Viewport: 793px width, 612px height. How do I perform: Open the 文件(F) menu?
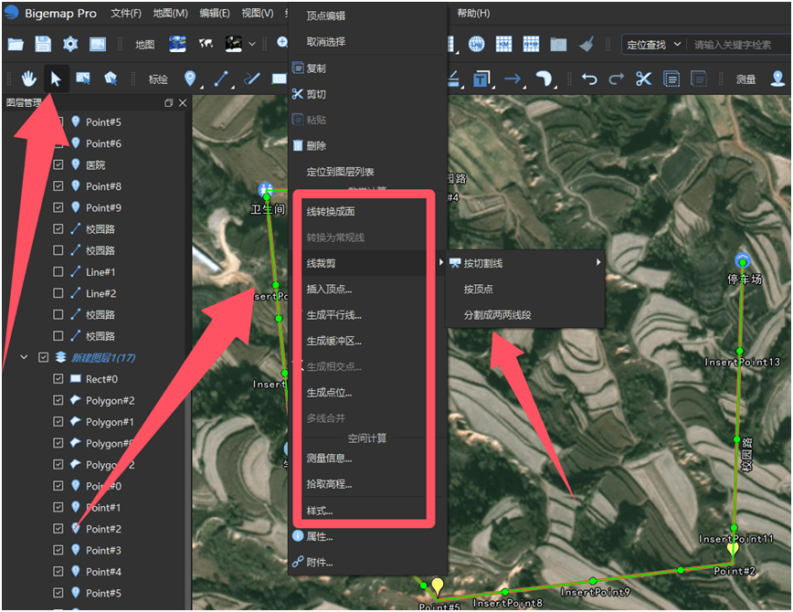point(126,13)
